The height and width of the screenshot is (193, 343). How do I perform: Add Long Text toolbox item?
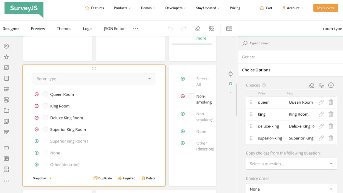tap(6, 159)
